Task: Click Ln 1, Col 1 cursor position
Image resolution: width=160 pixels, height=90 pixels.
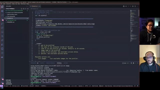Action: (74, 86)
